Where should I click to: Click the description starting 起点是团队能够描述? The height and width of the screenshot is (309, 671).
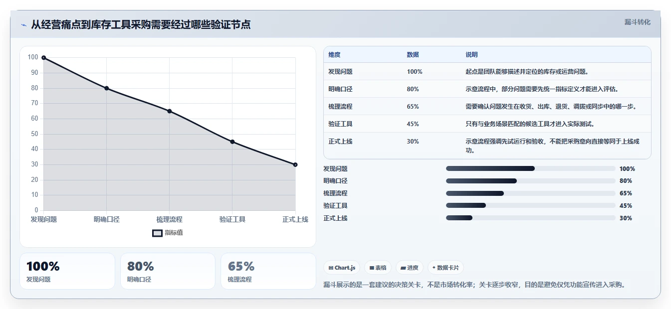point(527,72)
